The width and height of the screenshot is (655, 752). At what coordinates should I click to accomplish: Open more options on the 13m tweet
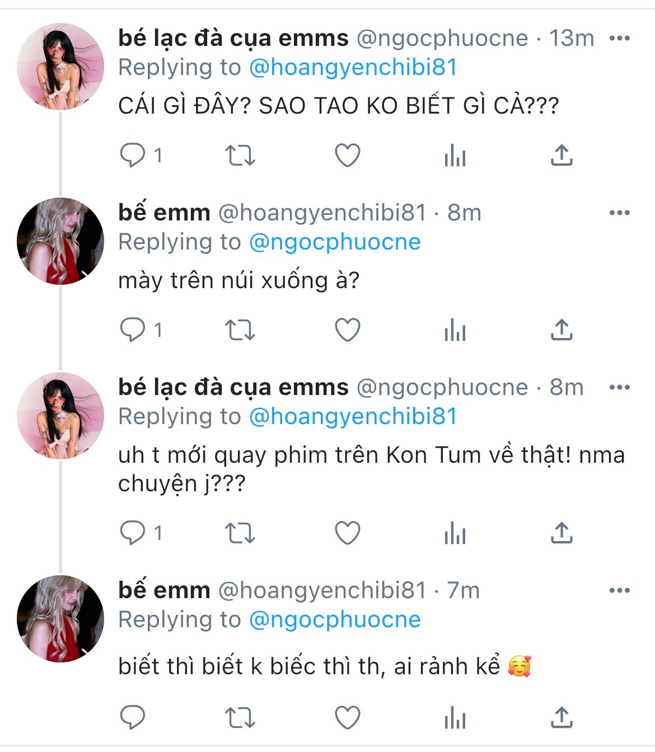[x=619, y=39]
